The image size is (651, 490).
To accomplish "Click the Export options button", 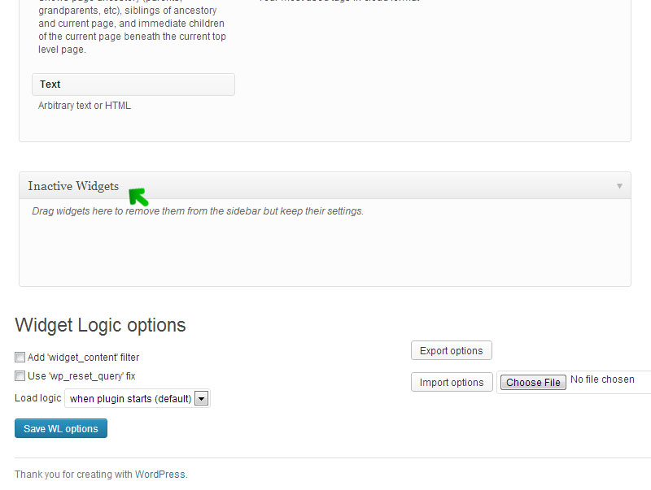I will pyautogui.click(x=451, y=351).
